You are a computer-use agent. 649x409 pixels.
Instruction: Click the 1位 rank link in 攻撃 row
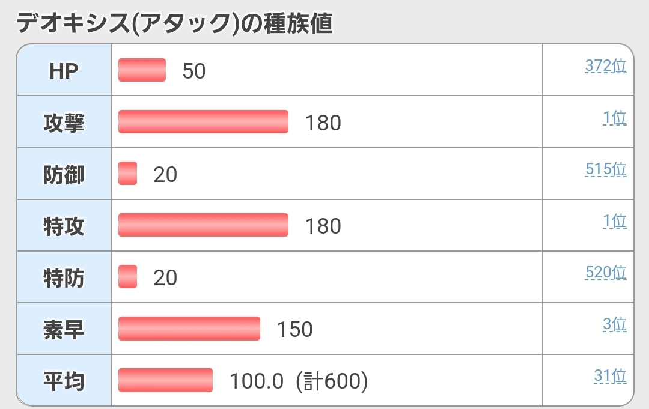pyautogui.click(x=615, y=118)
